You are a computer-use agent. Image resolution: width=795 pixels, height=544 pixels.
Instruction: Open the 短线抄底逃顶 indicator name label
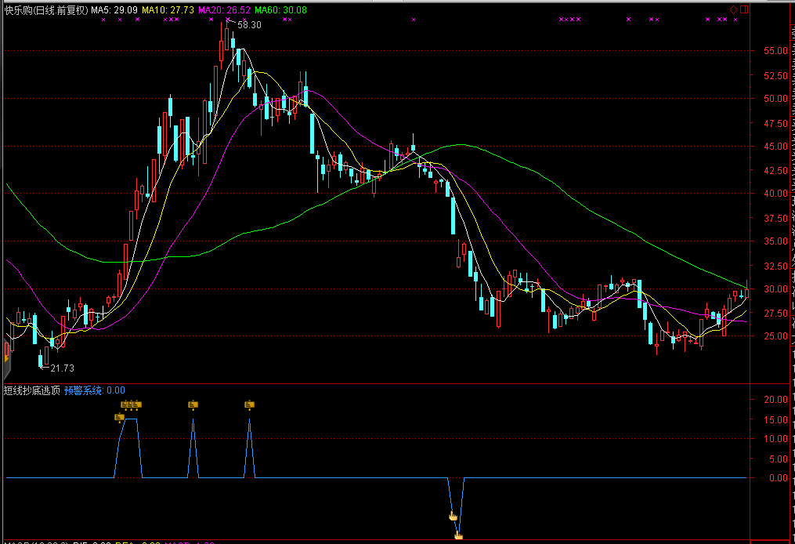[x=31, y=390]
